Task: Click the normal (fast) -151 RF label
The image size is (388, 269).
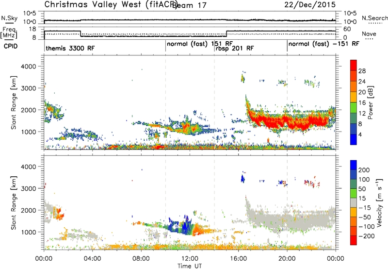Action: click(x=323, y=44)
